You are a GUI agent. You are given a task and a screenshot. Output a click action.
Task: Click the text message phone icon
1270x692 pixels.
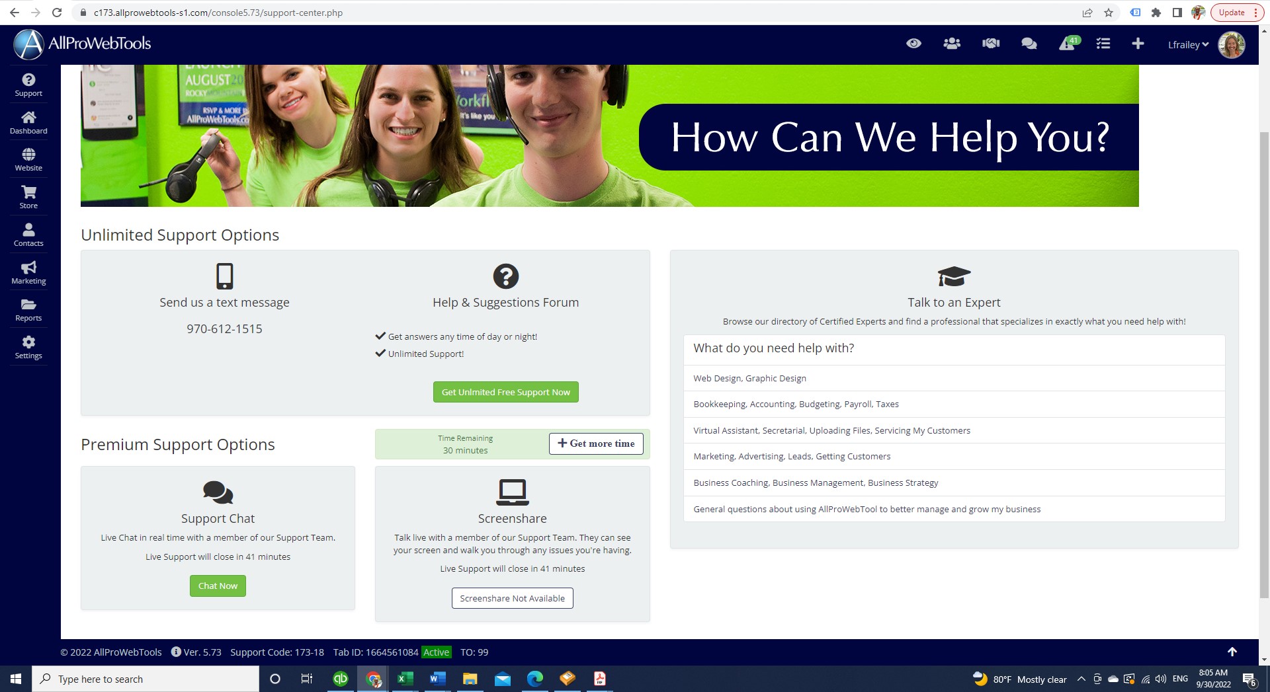pos(225,276)
